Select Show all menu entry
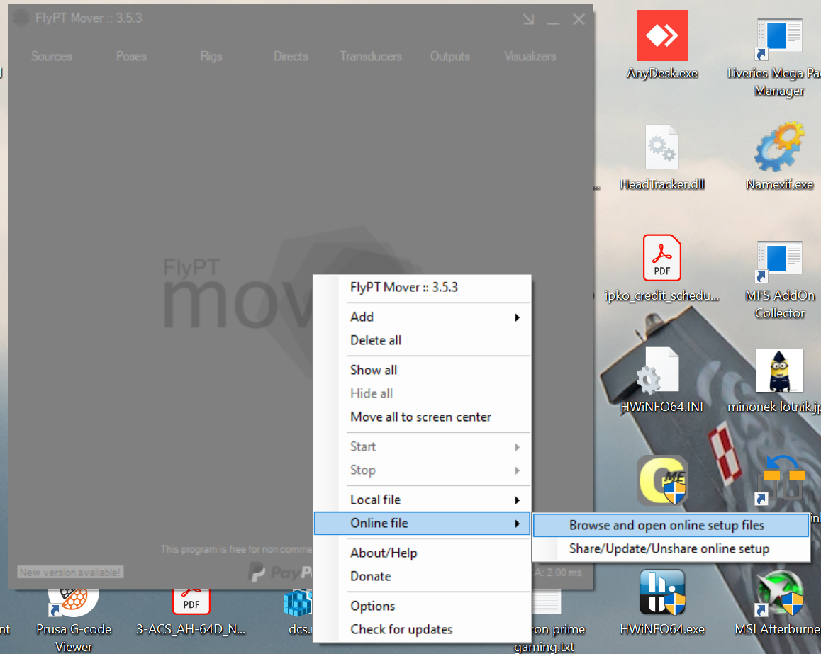The height and width of the screenshot is (654, 821). pyautogui.click(x=422, y=371)
